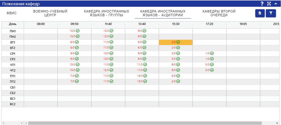Open the filter funnel button
The width and height of the screenshot is (281, 125).
(271, 13)
